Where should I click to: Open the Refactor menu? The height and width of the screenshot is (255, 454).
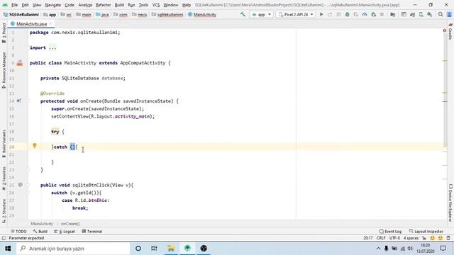click(x=104, y=5)
